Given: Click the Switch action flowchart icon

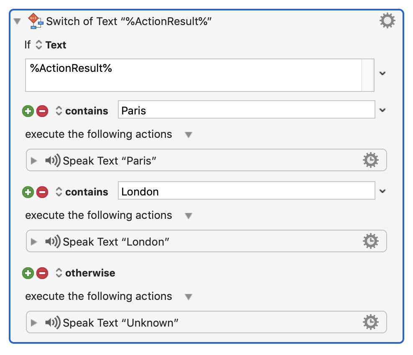Looking at the screenshot, I should click(x=36, y=21).
